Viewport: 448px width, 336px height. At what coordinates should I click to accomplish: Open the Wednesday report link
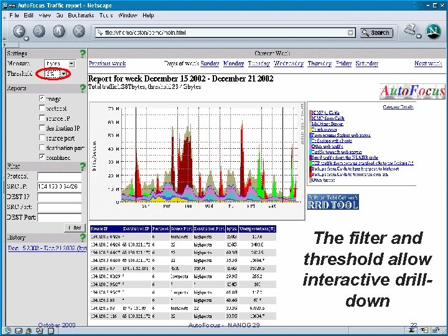click(x=289, y=63)
